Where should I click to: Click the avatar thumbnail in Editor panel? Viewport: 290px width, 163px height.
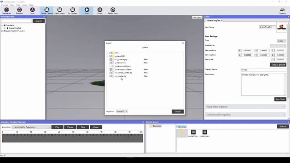point(282,27)
